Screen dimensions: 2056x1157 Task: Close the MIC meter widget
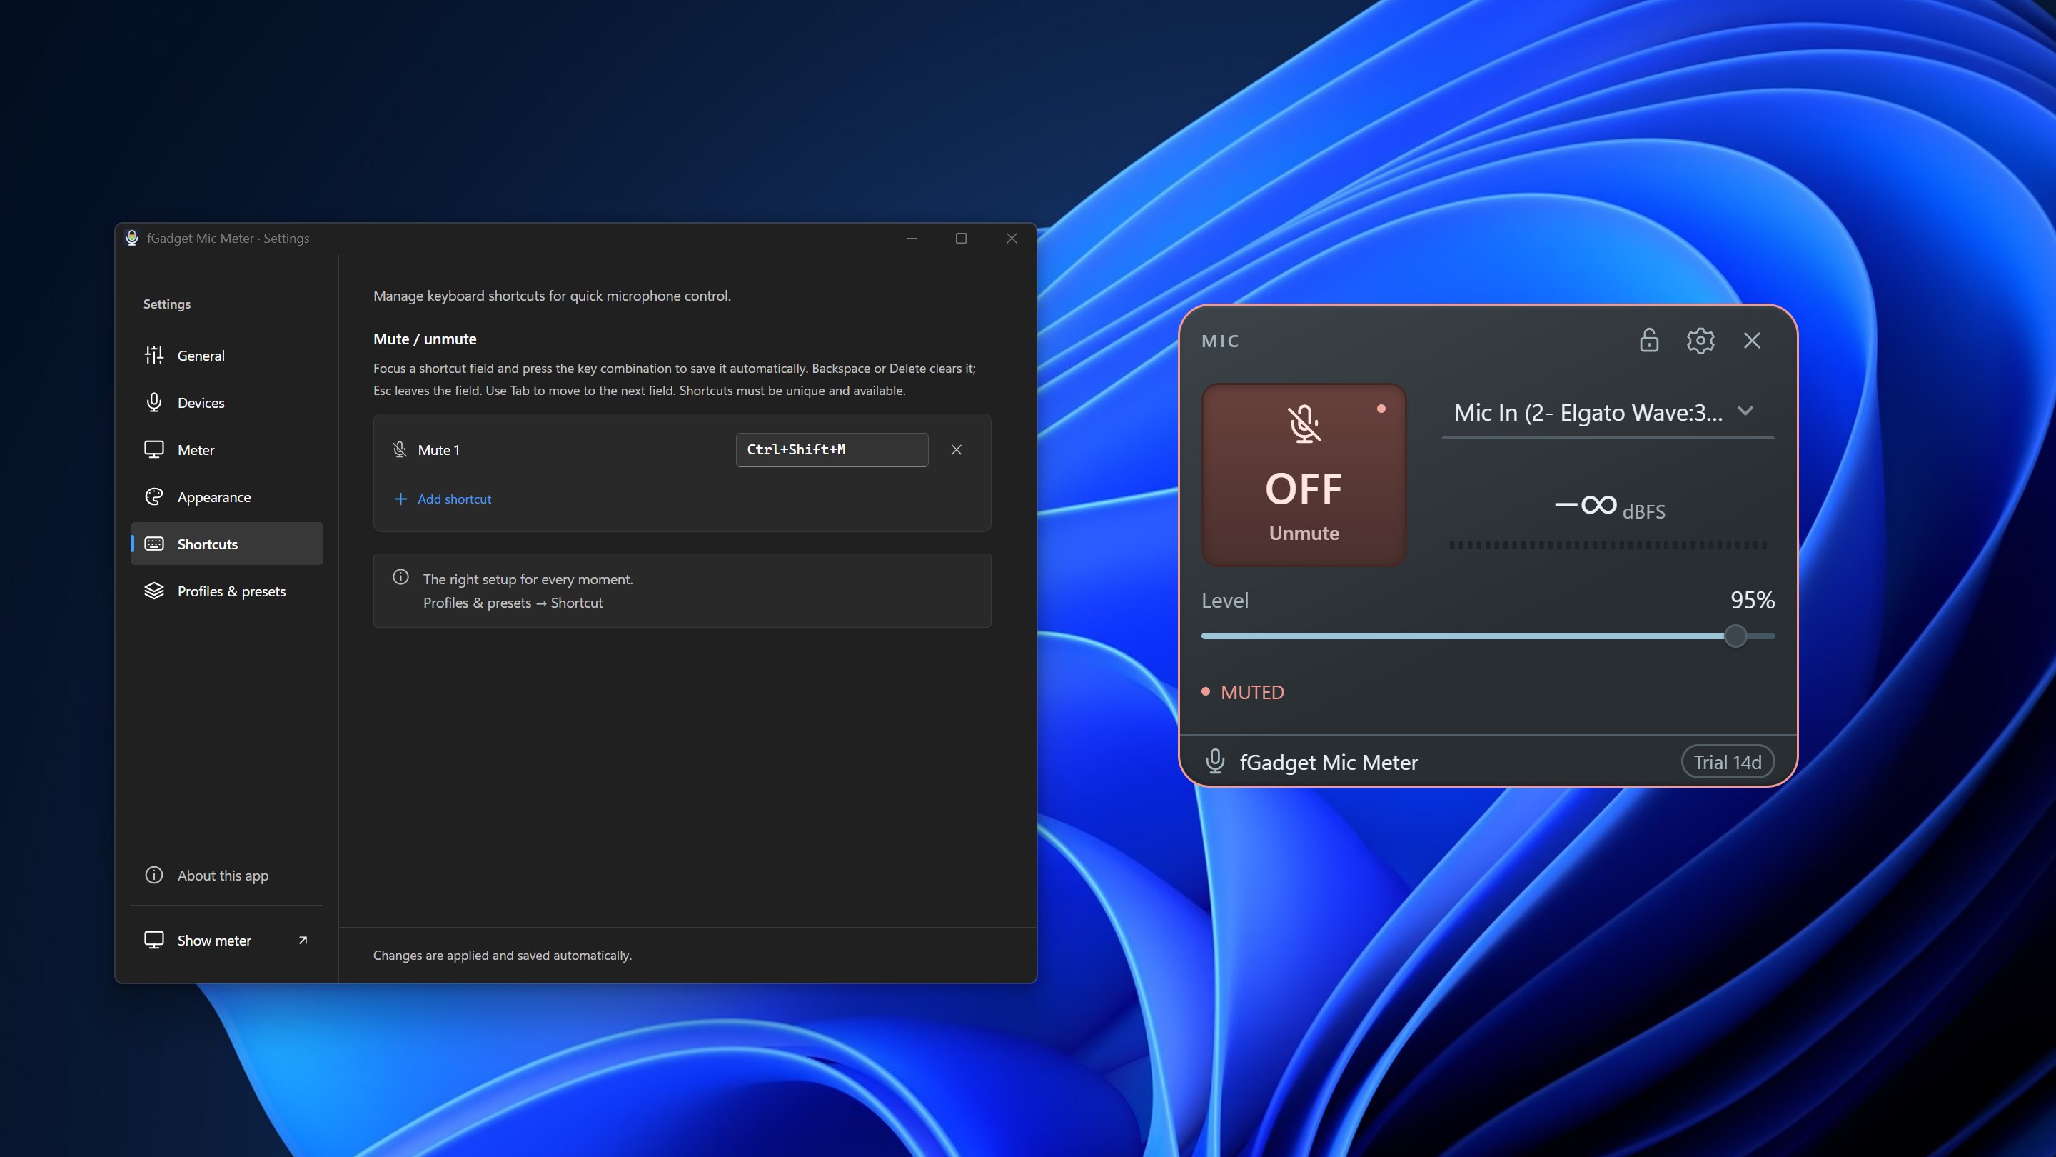1752,340
